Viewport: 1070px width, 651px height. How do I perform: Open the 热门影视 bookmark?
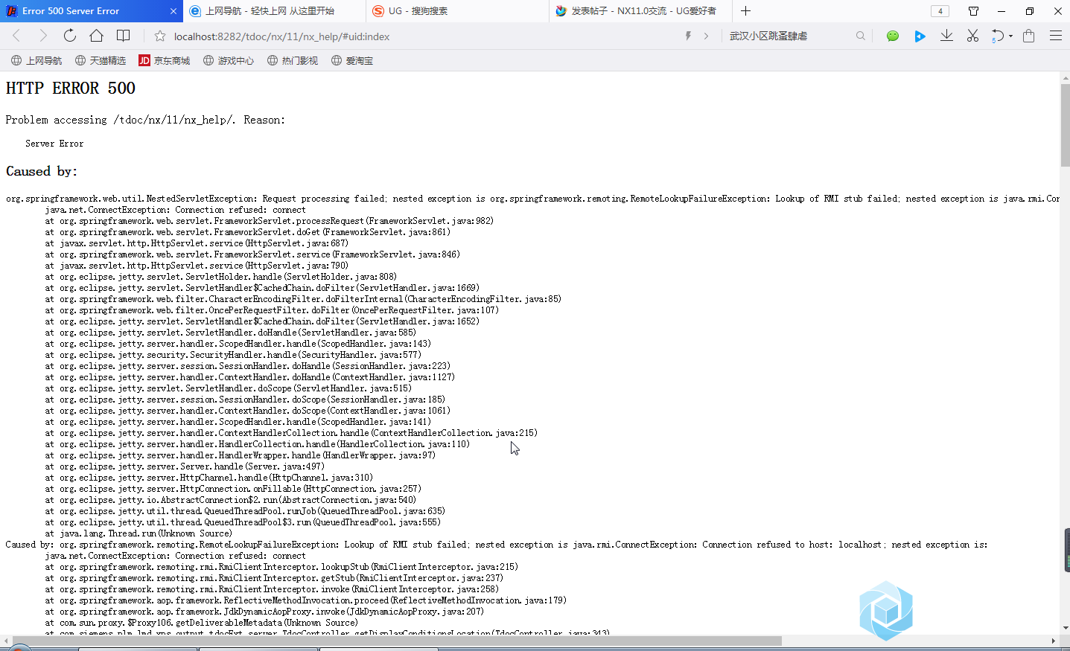coord(293,60)
